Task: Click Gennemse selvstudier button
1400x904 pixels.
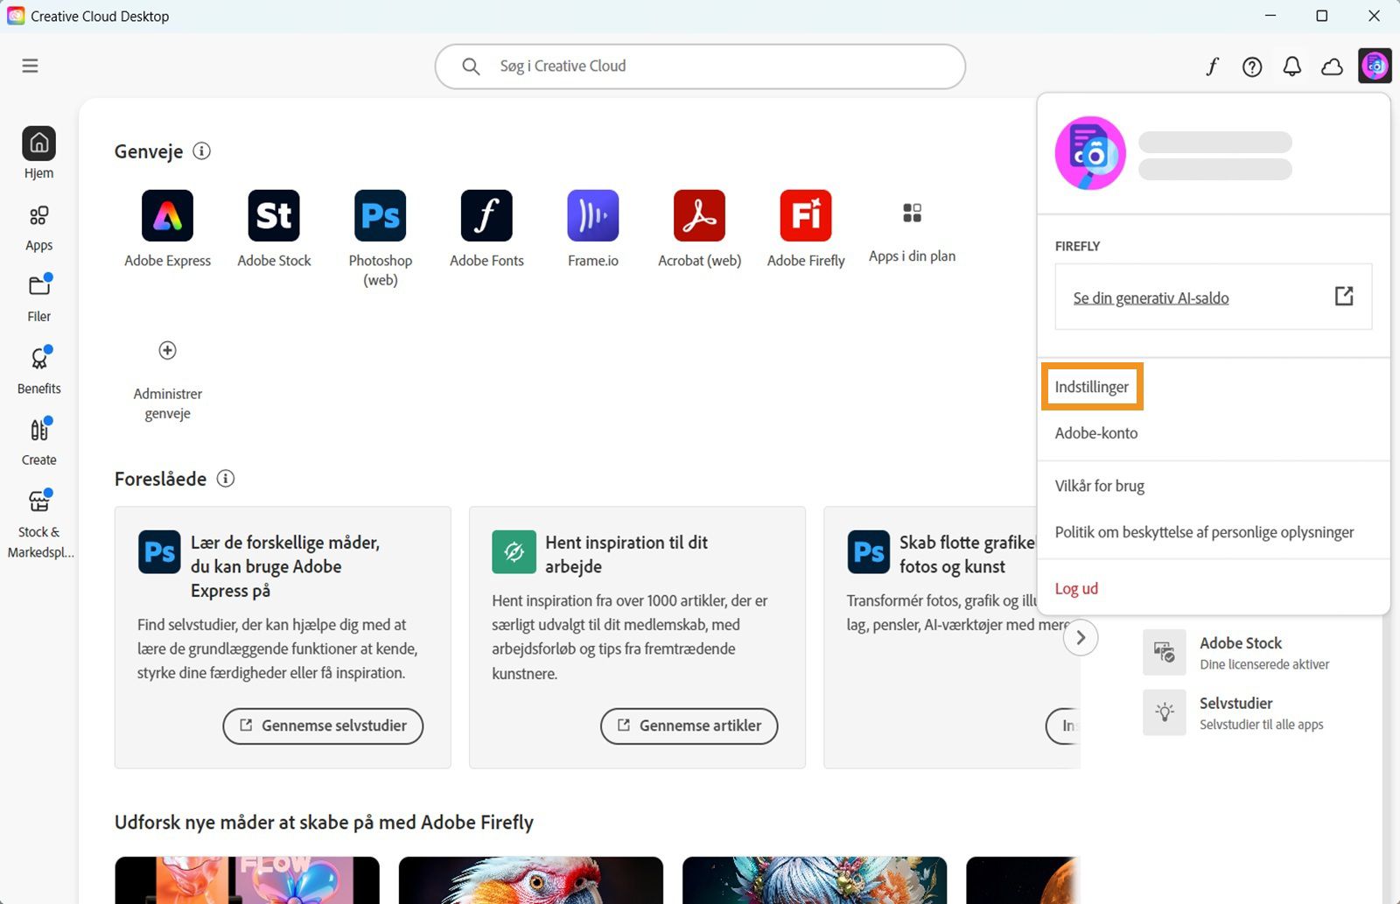Action: [323, 726]
